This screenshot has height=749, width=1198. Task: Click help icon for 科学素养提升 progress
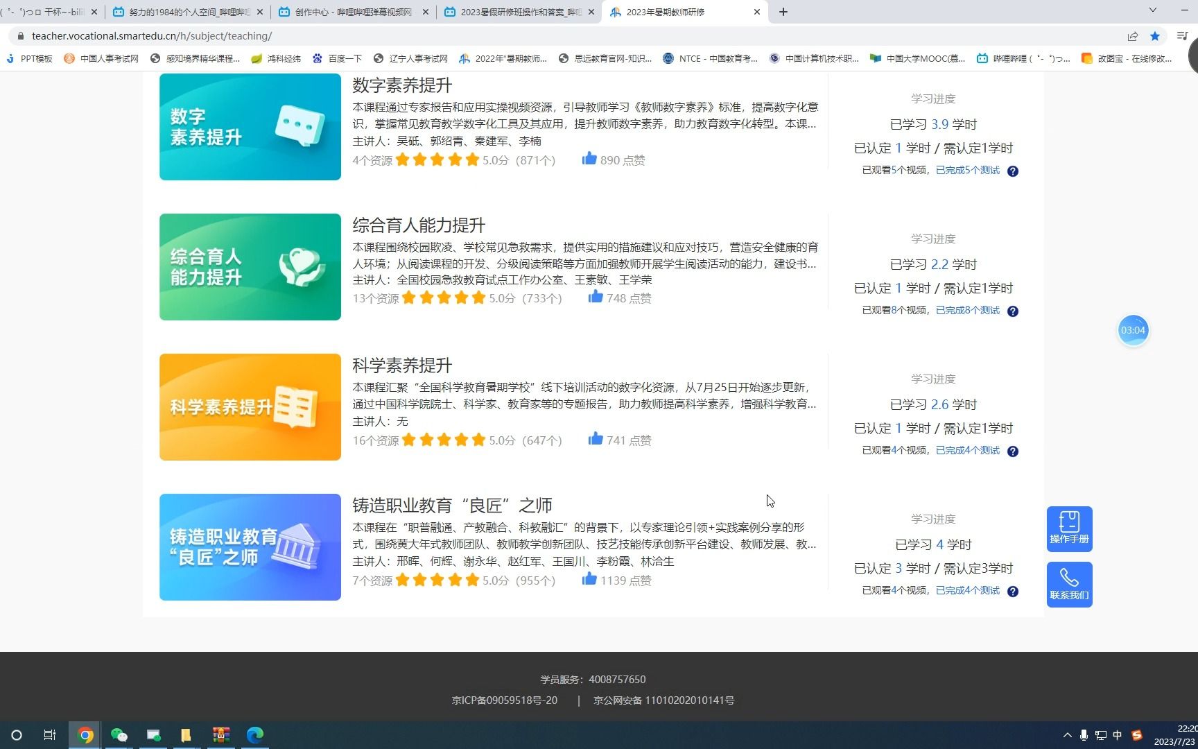tap(1013, 451)
